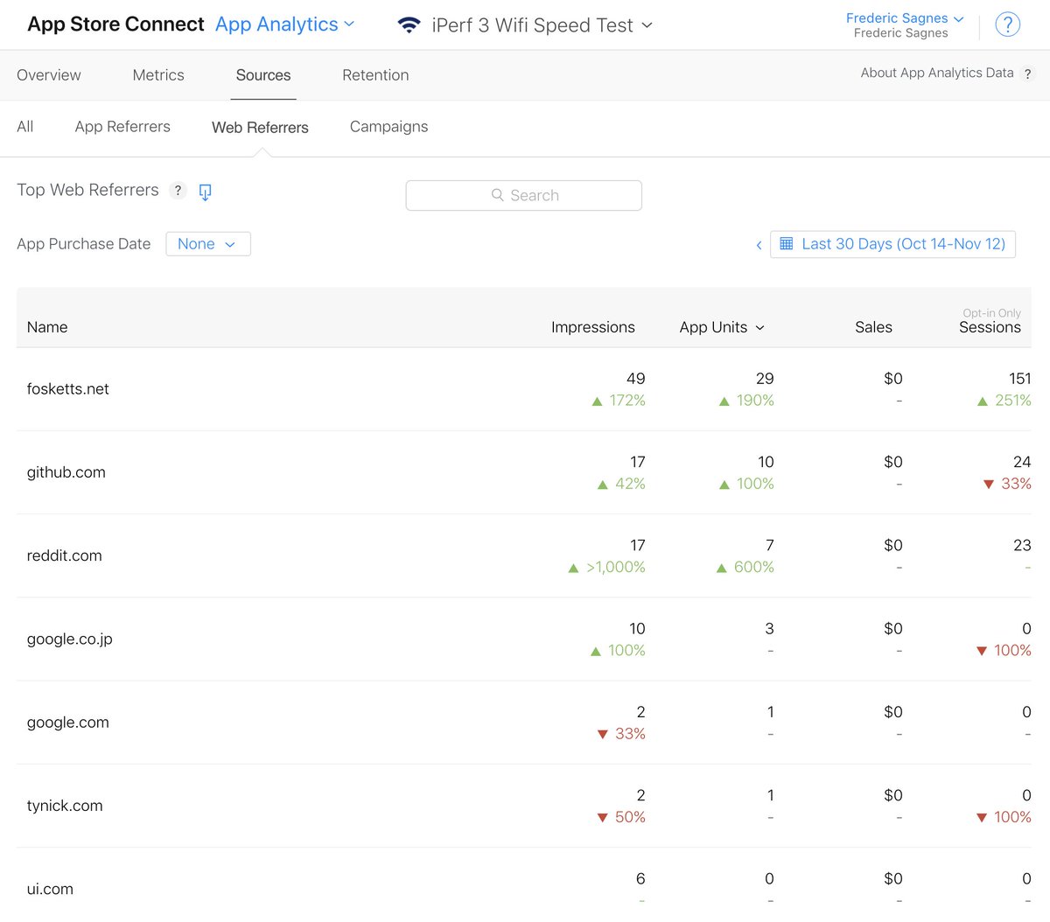Click github.com sessions change 33%
Image resolution: width=1050 pixels, height=922 pixels.
click(1007, 484)
